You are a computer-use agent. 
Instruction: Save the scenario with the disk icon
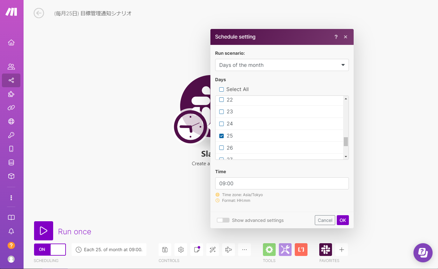click(165, 250)
